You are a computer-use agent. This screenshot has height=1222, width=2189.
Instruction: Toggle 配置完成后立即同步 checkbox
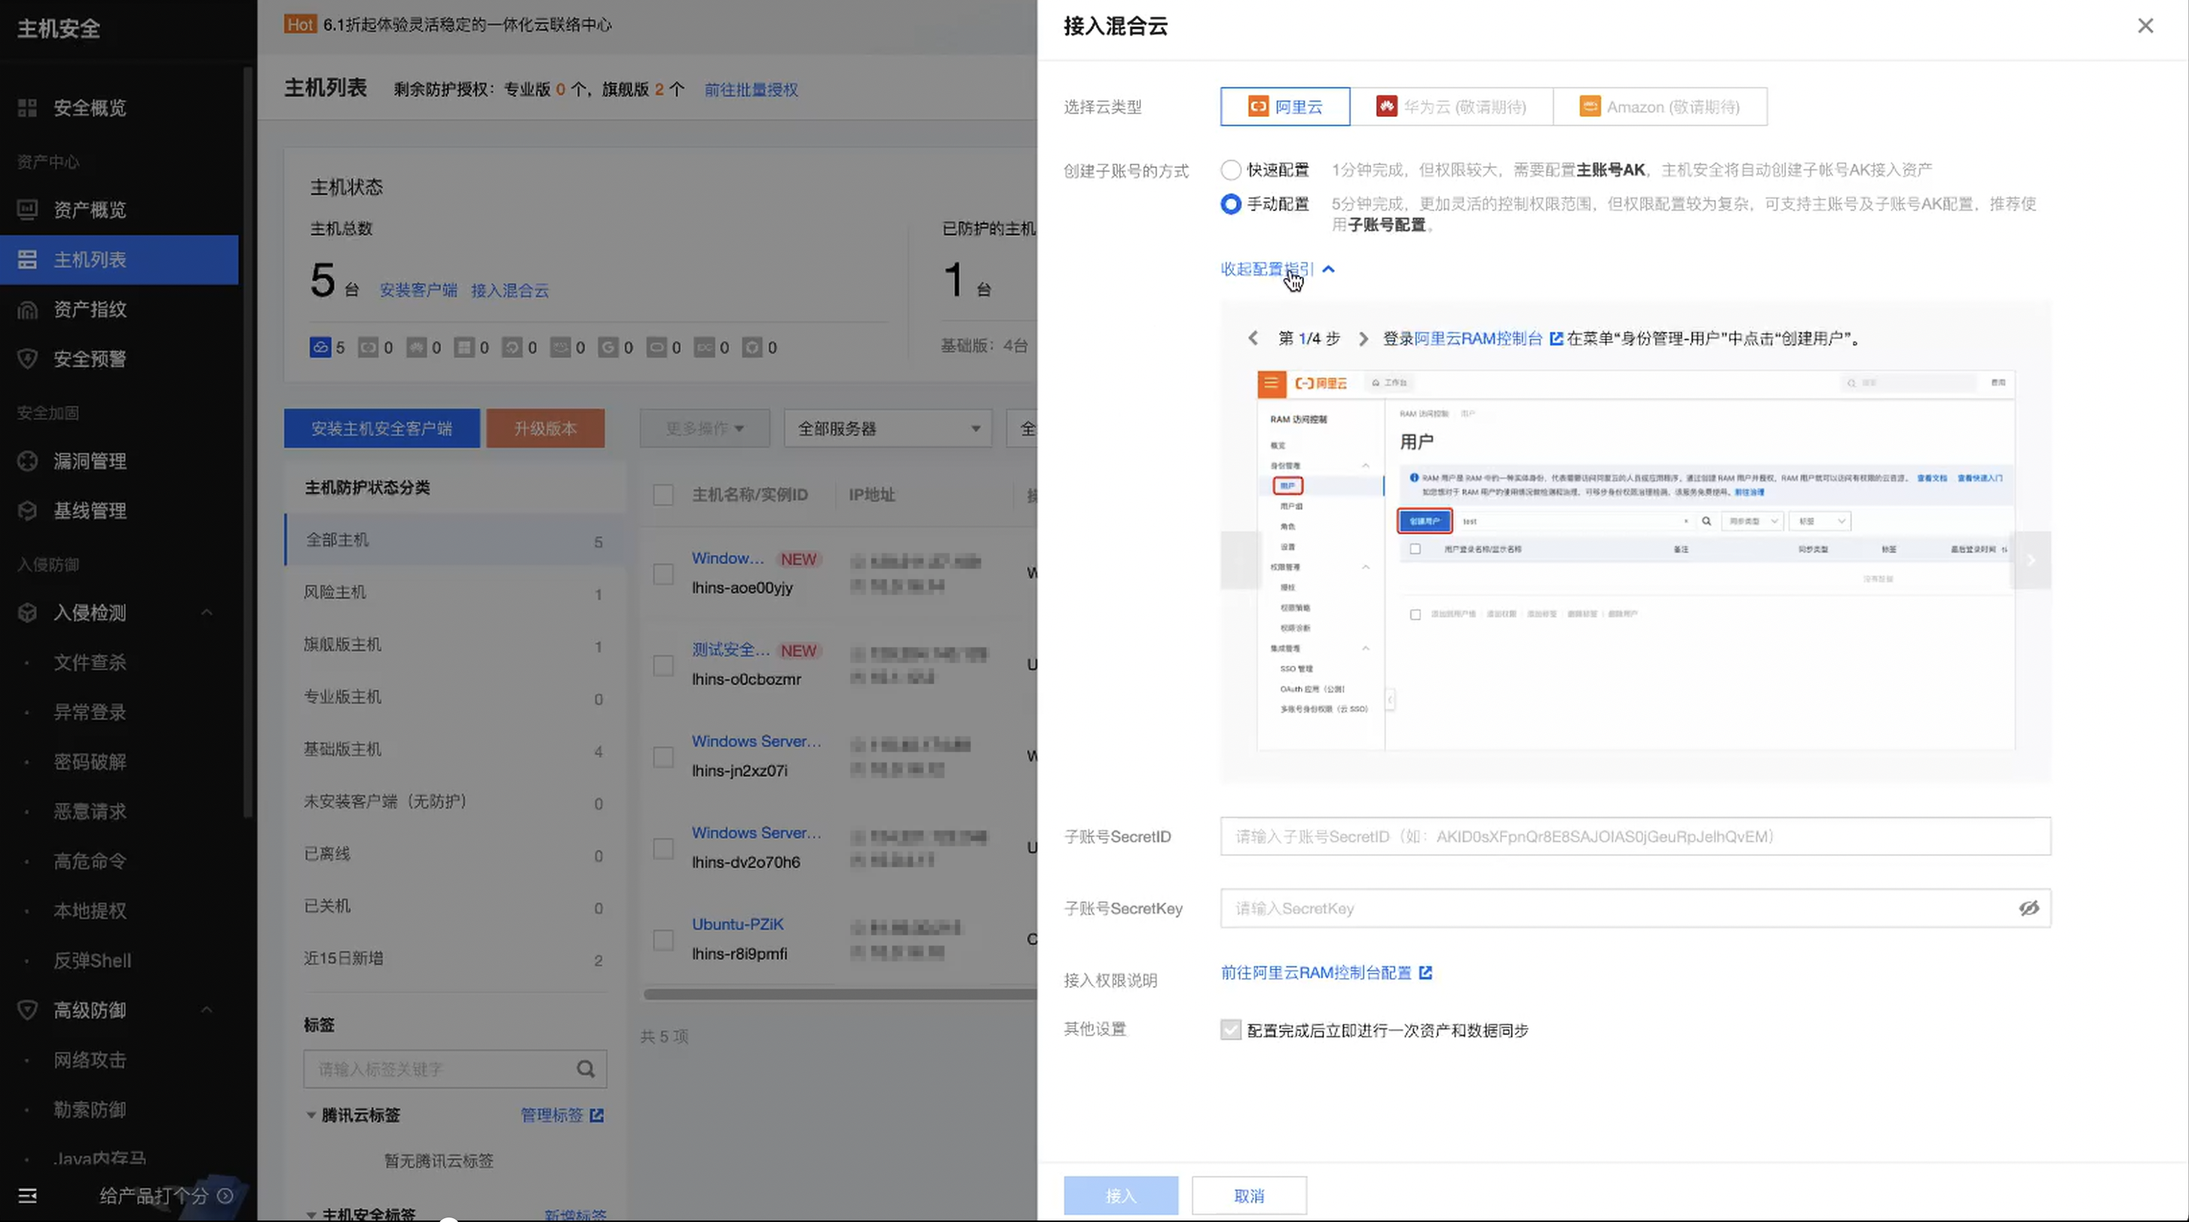(1231, 1030)
